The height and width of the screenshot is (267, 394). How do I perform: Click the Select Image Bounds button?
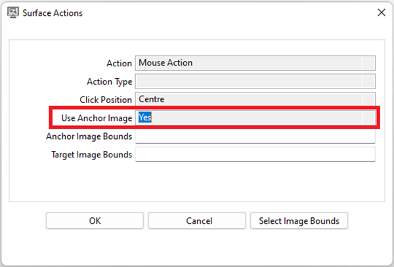point(299,221)
